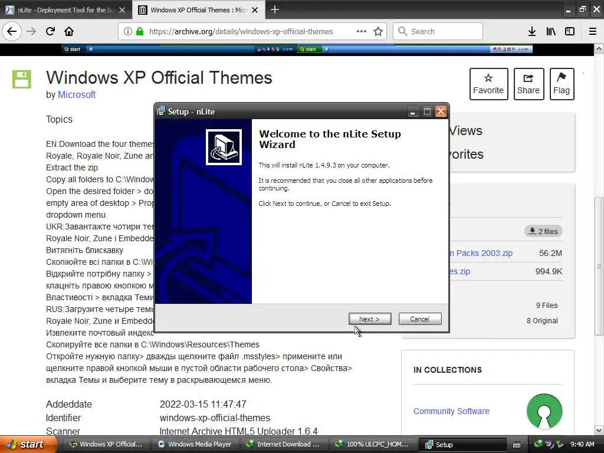The height and width of the screenshot is (453, 604).
Task: Click Next in the nLite Setup wizard
Action: click(x=370, y=319)
